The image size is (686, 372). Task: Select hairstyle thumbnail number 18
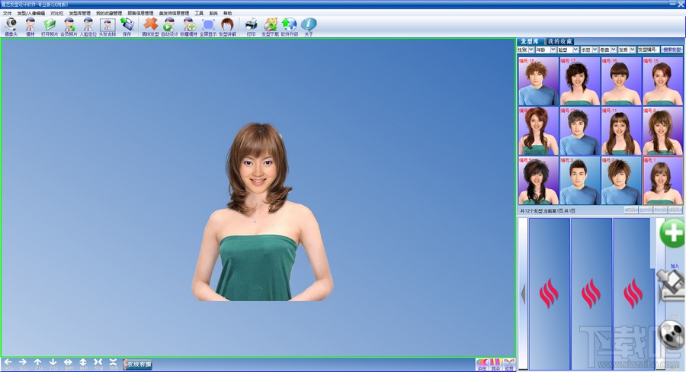click(539, 81)
